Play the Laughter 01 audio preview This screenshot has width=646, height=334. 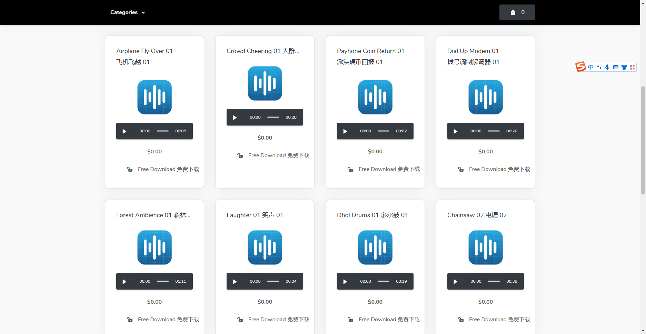(235, 281)
